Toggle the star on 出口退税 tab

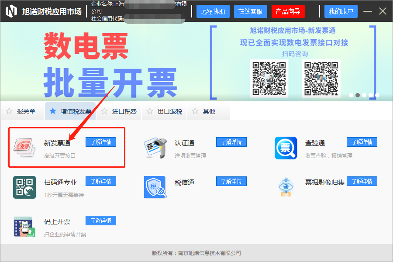tap(150, 111)
